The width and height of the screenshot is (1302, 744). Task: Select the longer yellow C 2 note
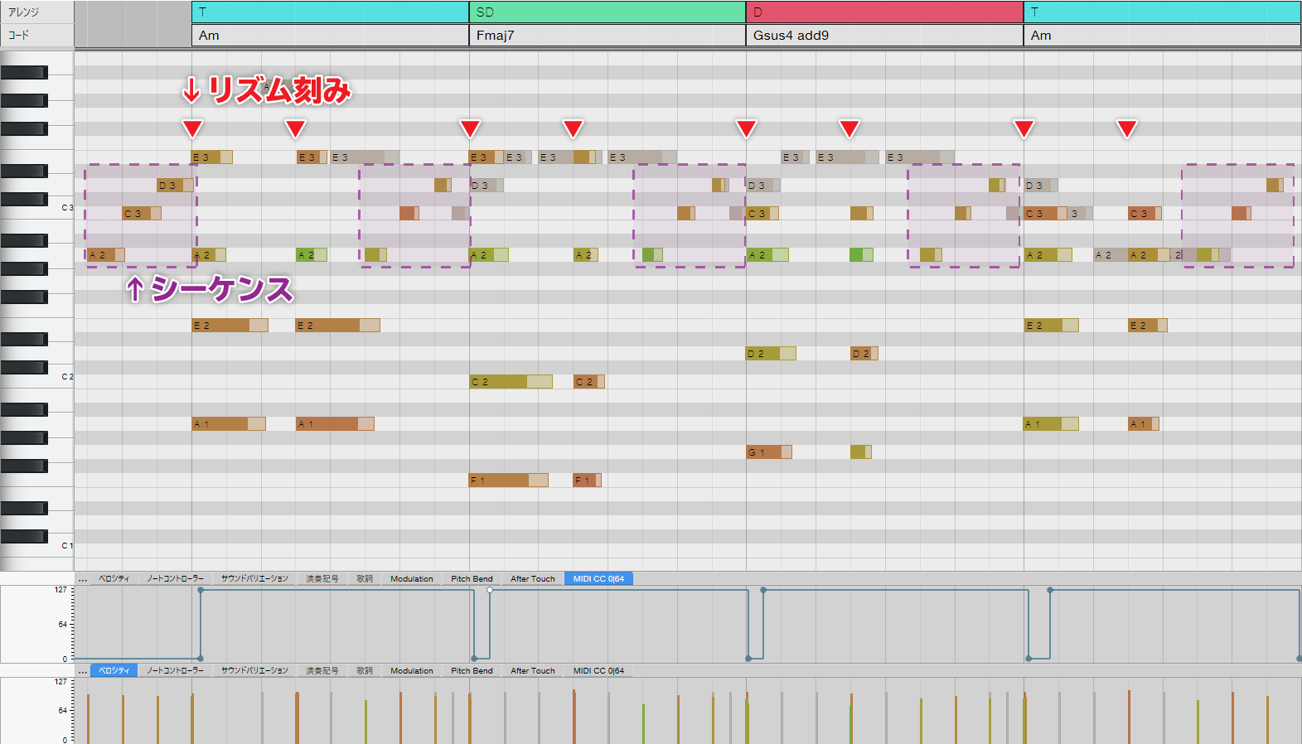point(511,381)
